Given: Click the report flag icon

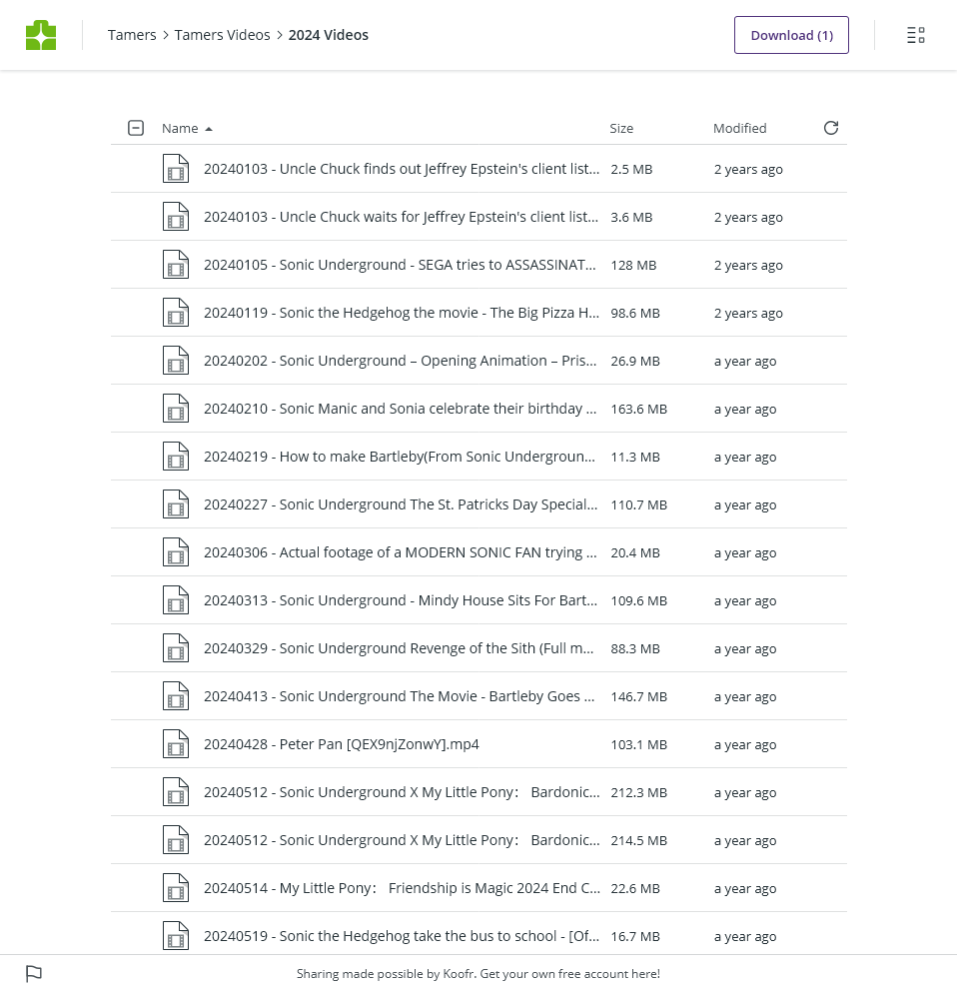Looking at the screenshot, I should (x=34, y=973).
